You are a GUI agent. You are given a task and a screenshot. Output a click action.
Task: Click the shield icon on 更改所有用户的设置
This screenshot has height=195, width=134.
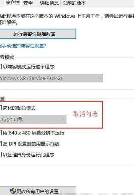[13, 191]
